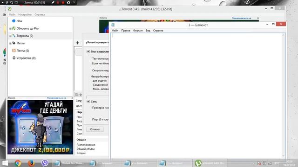
Task: Launch Firefox from taskbar
Action: click(31, 163)
